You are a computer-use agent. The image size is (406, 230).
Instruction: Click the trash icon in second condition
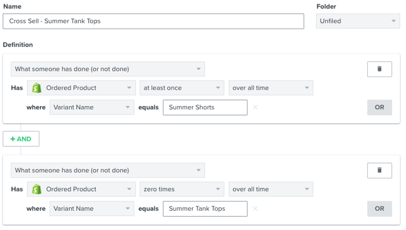pos(379,171)
